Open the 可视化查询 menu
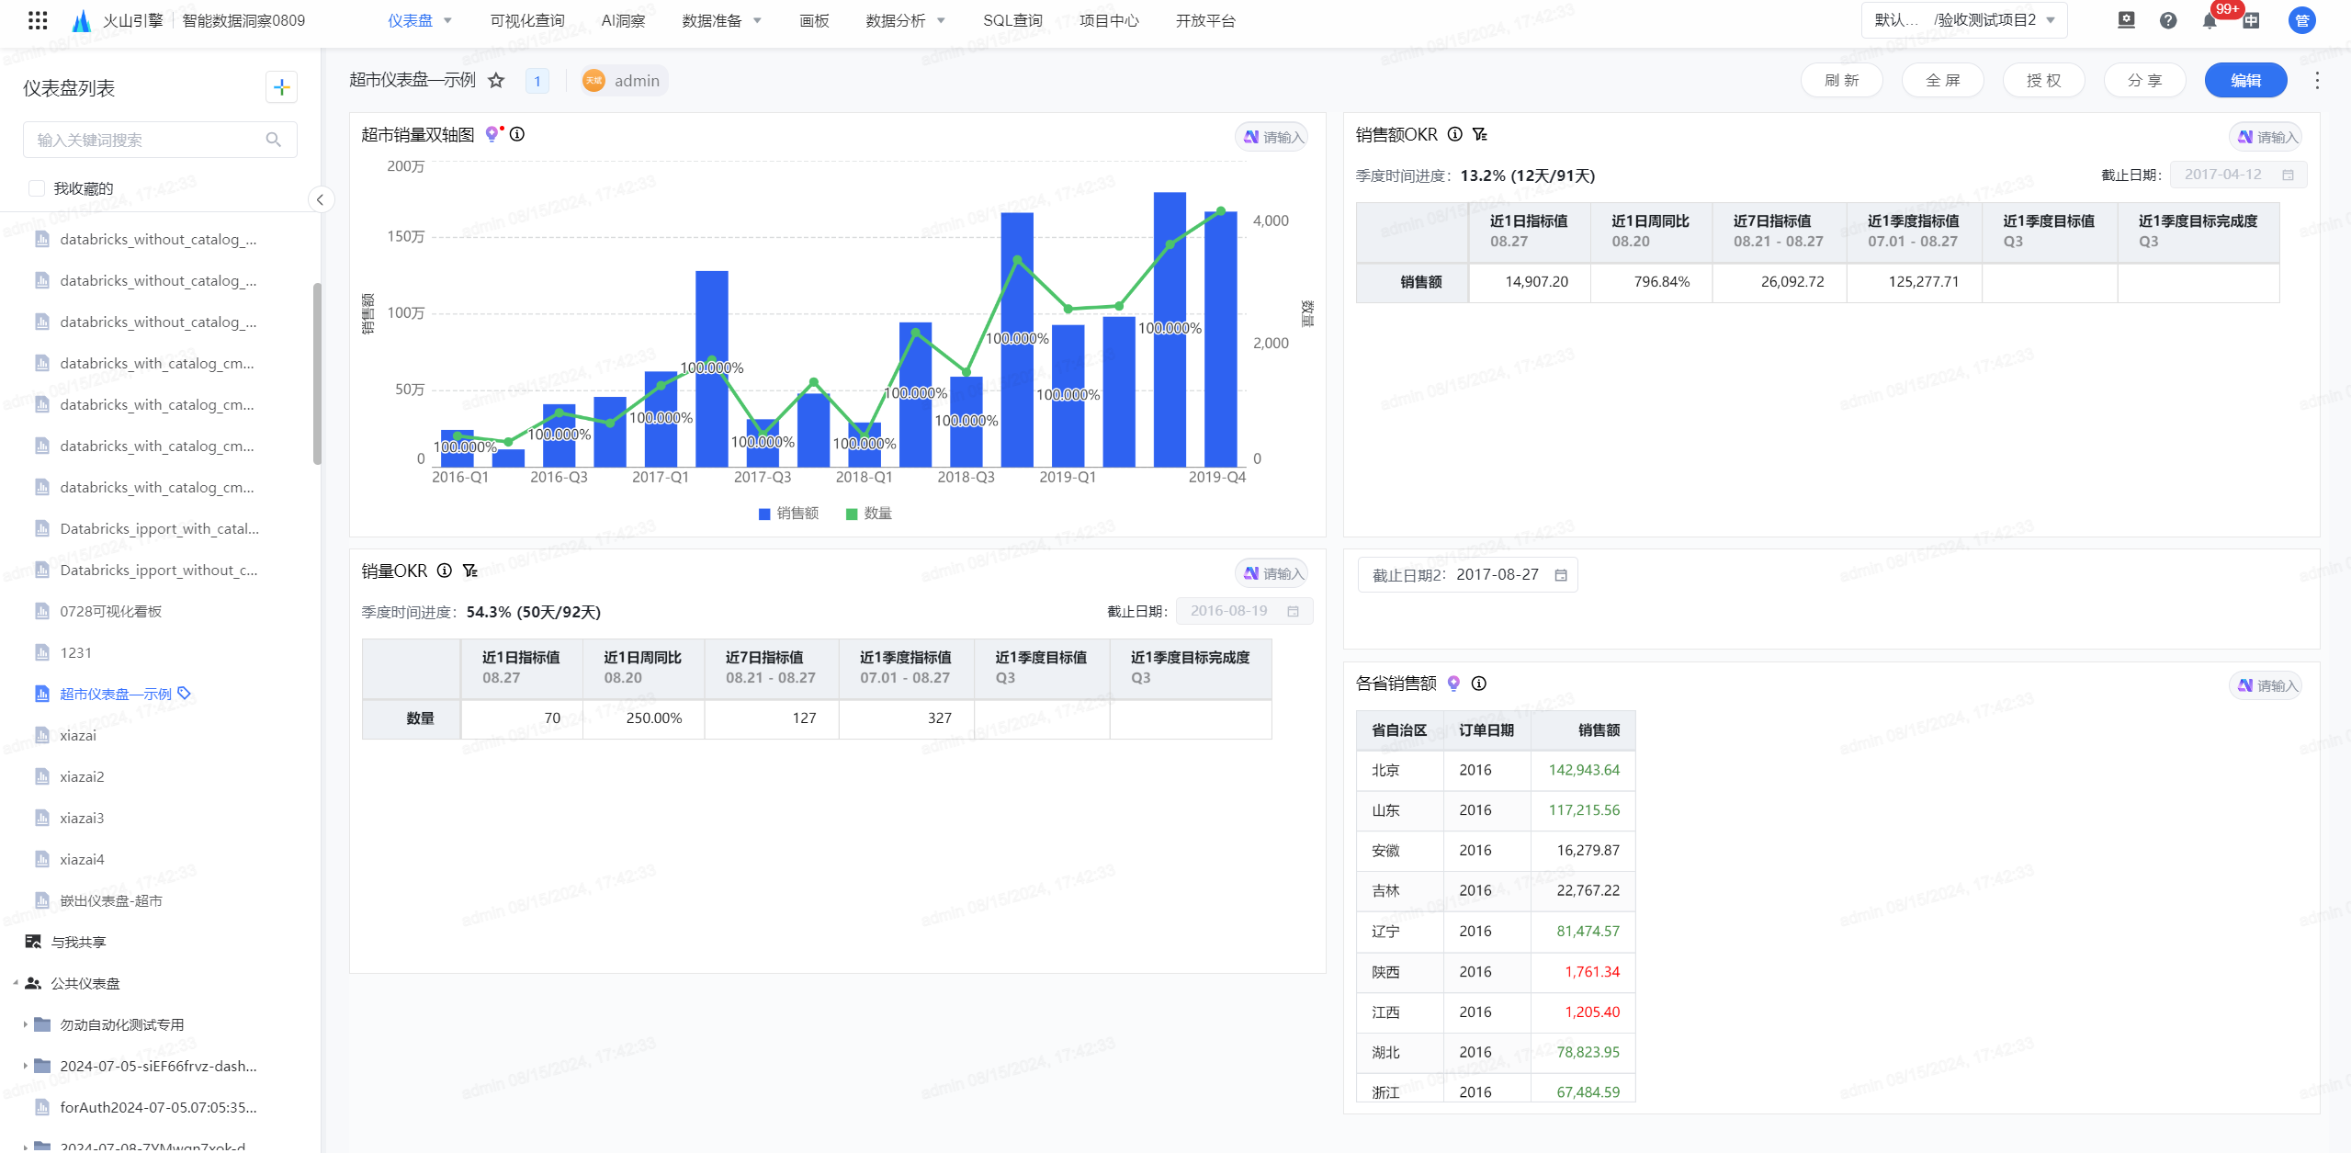Viewport: 2351px width, 1153px height. tap(527, 20)
